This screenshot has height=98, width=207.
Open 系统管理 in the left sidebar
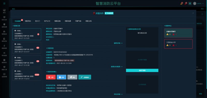tap(4, 75)
